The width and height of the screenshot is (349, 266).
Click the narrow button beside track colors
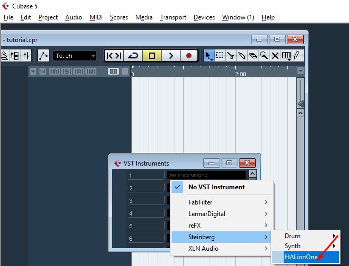pyautogui.click(x=125, y=71)
